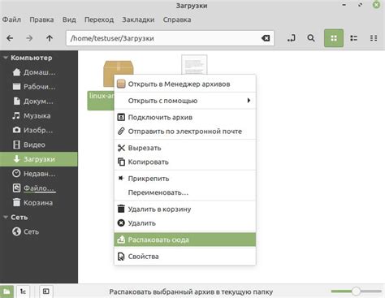Viewport: 385px width, 298px height.
Task: Choose Удалить permanently option
Action: click(185, 223)
